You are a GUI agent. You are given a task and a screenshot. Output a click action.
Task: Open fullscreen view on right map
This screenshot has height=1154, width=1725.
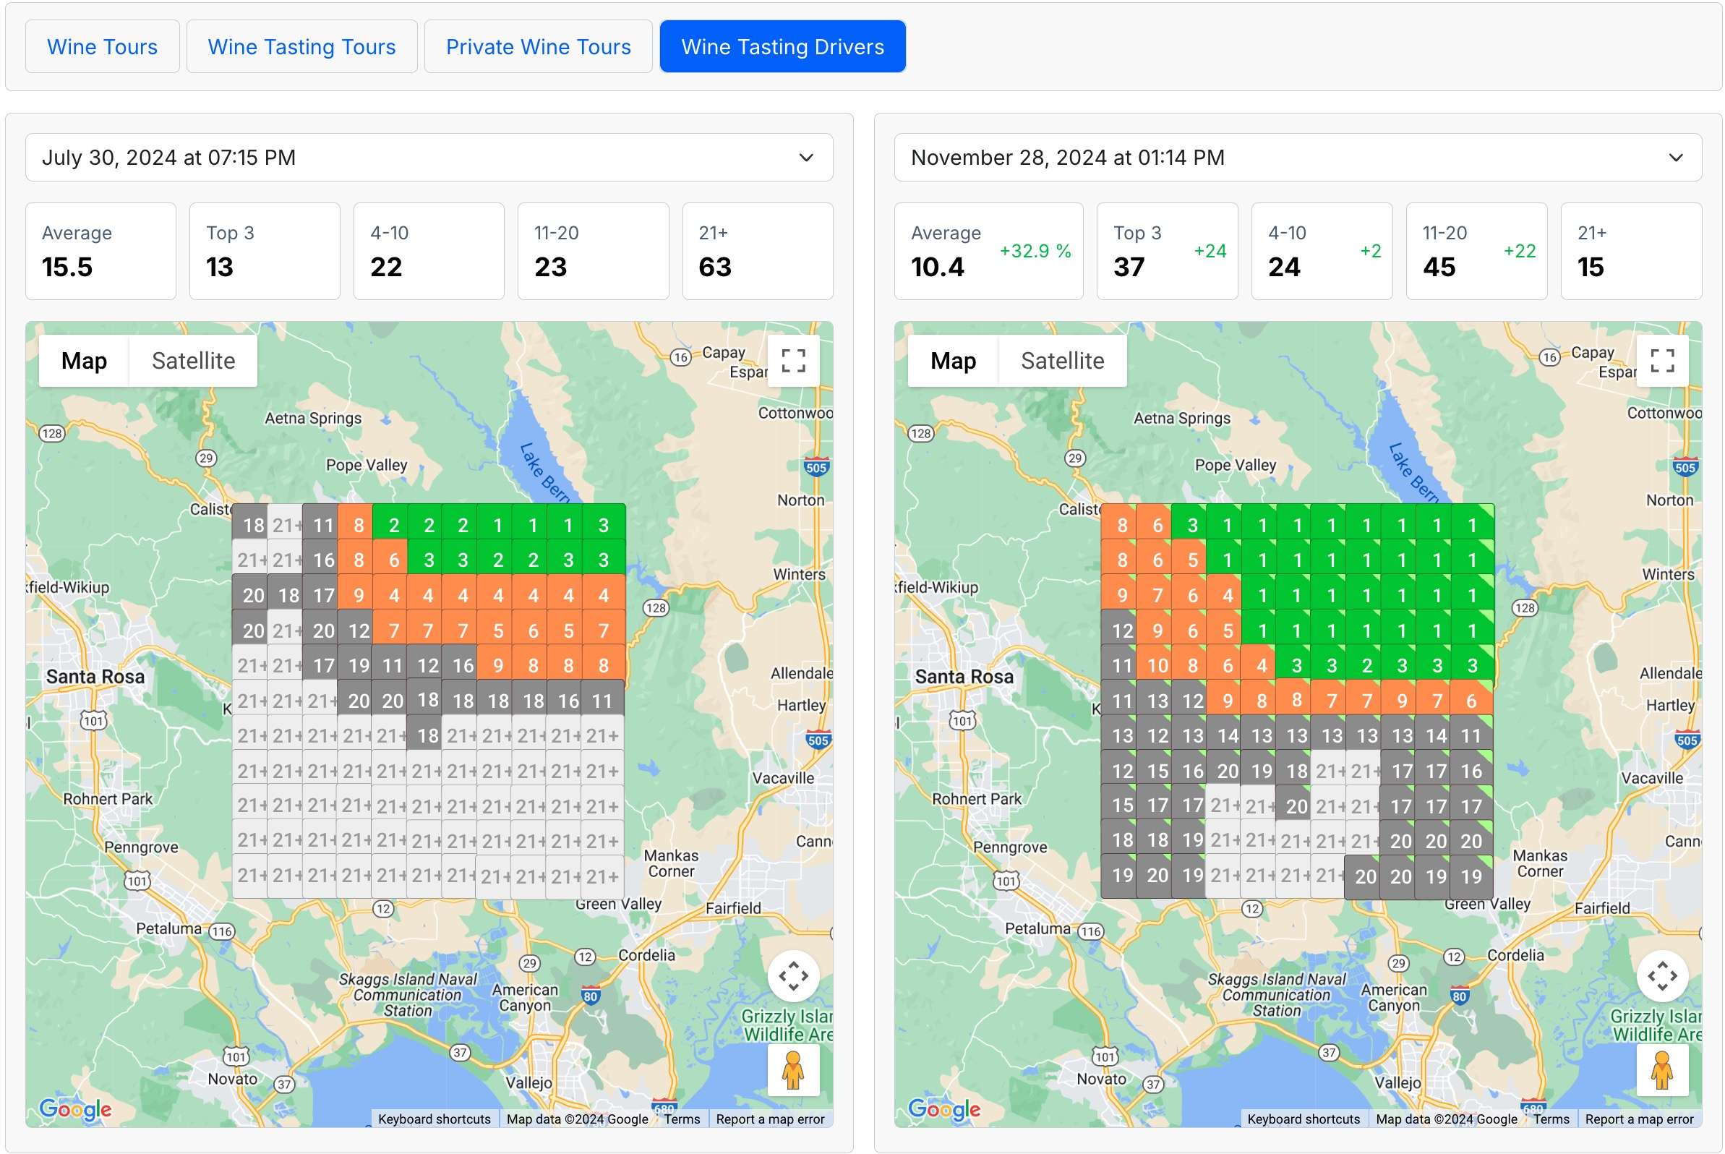point(1661,361)
